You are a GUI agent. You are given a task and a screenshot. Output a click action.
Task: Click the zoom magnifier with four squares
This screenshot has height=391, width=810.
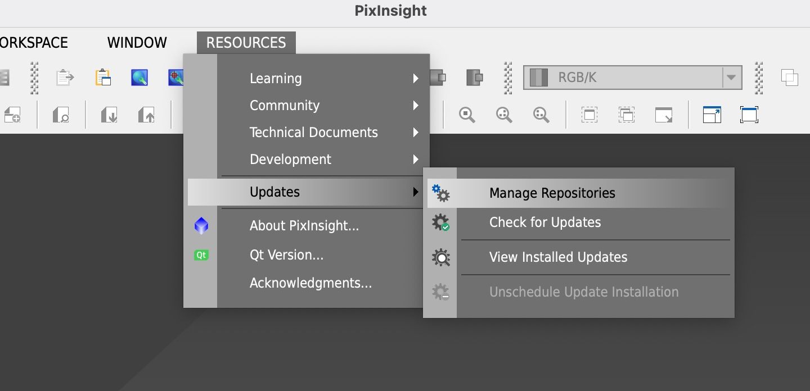pos(504,115)
